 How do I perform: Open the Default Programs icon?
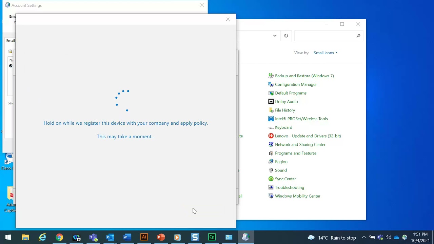pyautogui.click(x=271, y=93)
